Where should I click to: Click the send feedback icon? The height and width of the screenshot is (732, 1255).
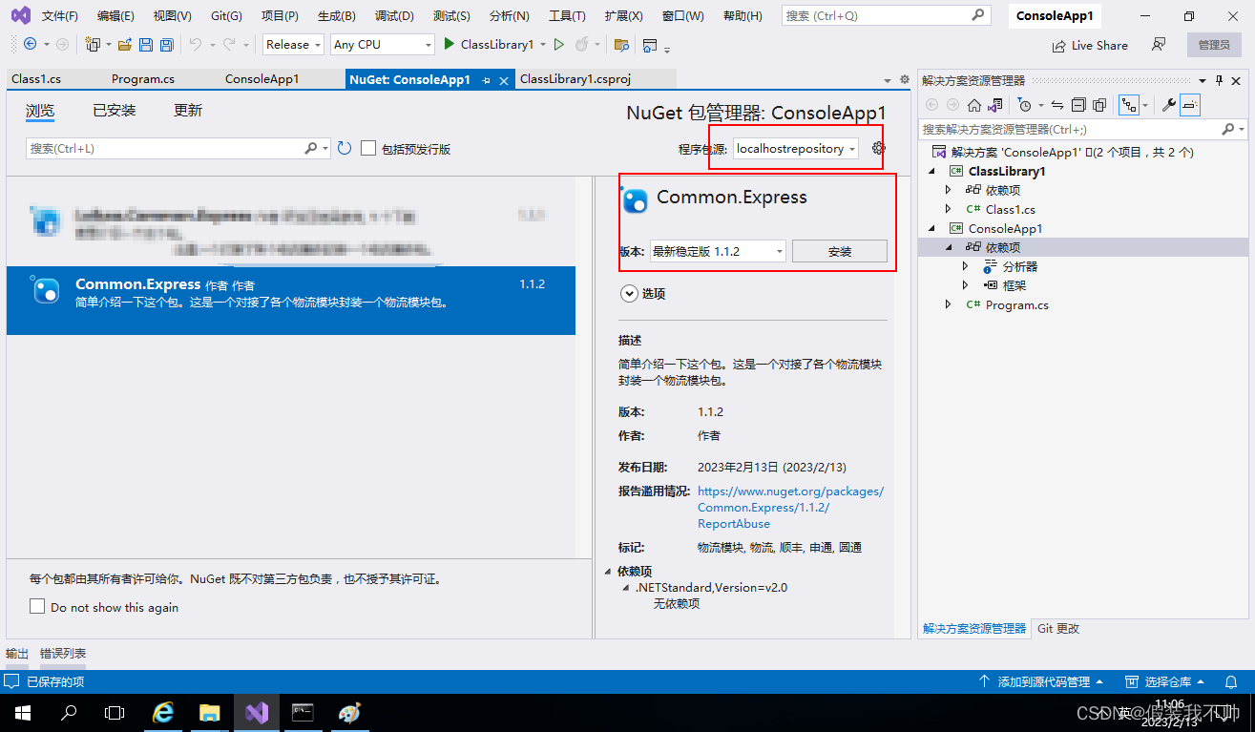click(1159, 45)
